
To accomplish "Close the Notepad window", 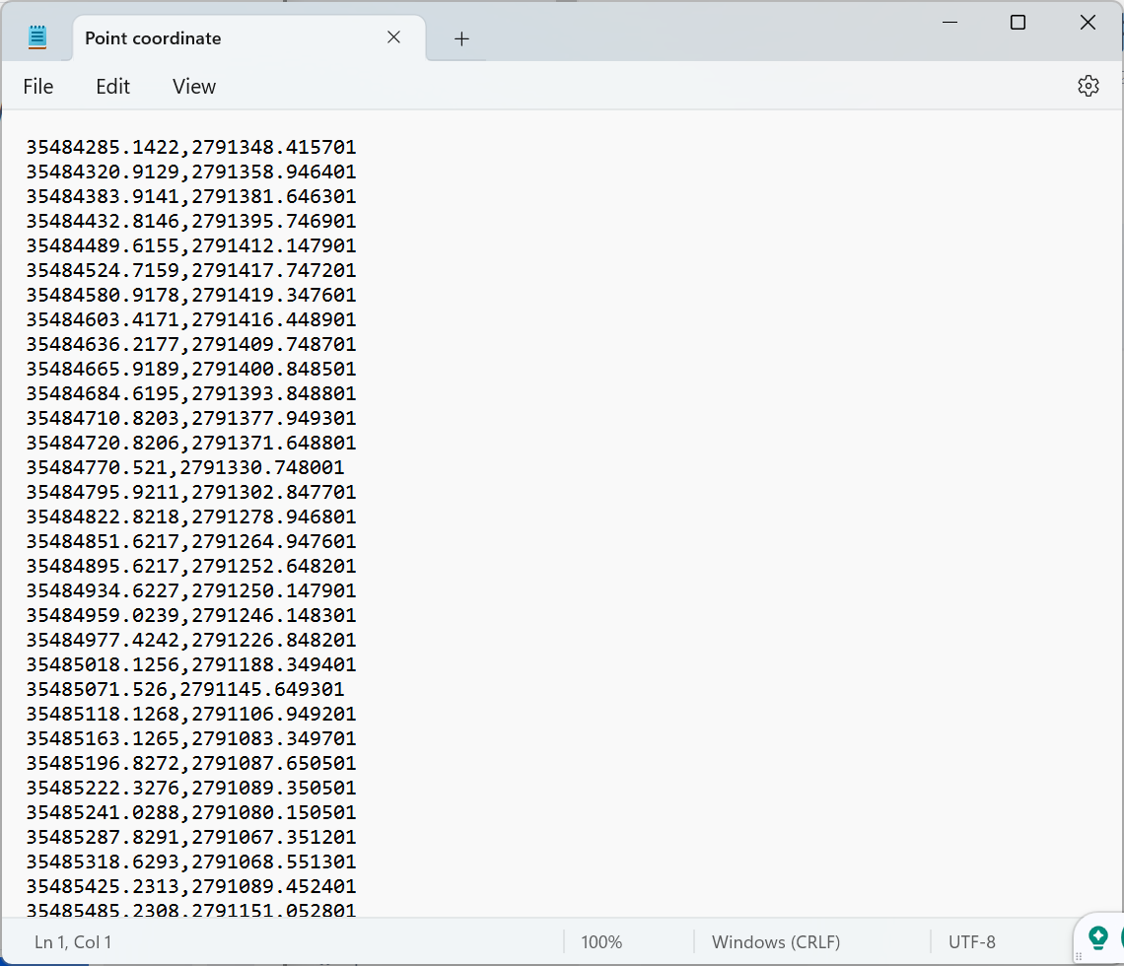I will click(x=1088, y=23).
